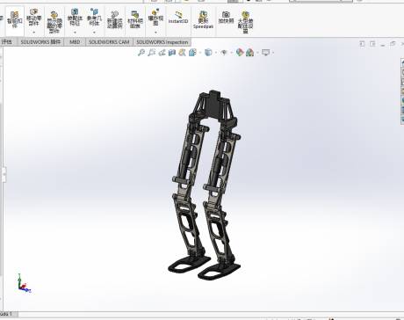Image resolution: width=404 pixels, height=320 pixels.
Task: Open Large Assembly Settings (大型装配体设置)
Action: tap(245, 22)
